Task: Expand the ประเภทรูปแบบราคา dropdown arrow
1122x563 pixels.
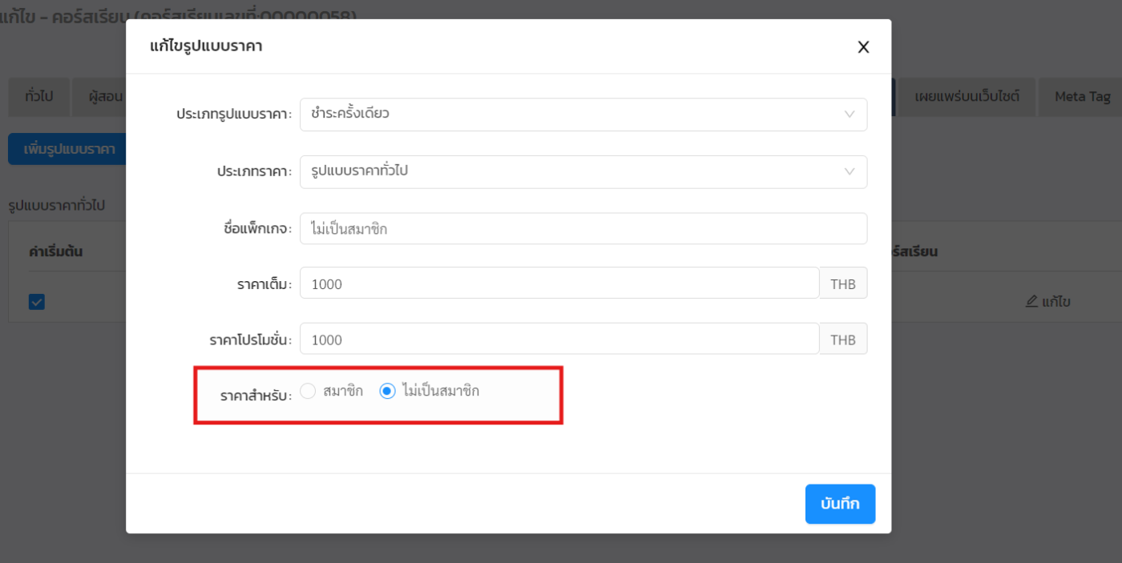Action: (850, 115)
